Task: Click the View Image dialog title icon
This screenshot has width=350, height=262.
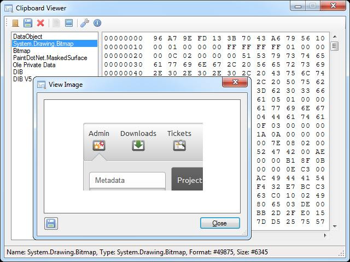Action: coord(42,85)
